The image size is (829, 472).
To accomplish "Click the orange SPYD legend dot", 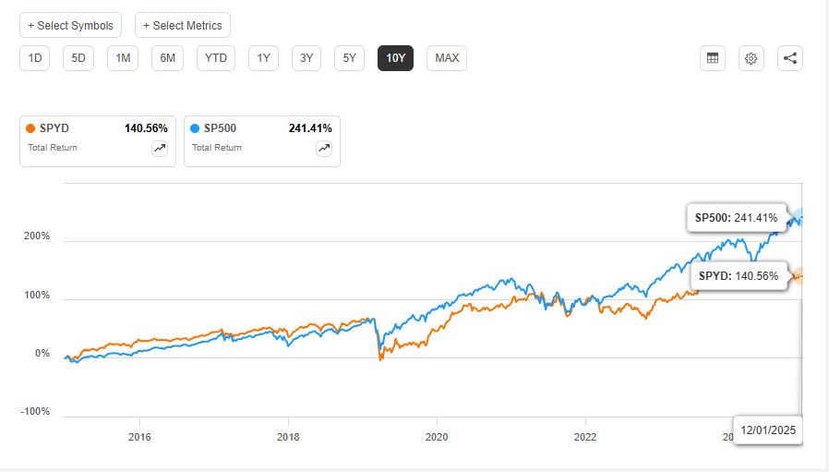I will [31, 128].
